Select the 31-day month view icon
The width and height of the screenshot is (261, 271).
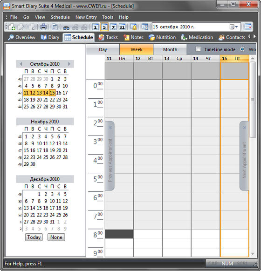tap(122, 27)
